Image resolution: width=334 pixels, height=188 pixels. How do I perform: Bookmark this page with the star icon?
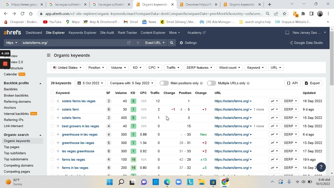284,14
